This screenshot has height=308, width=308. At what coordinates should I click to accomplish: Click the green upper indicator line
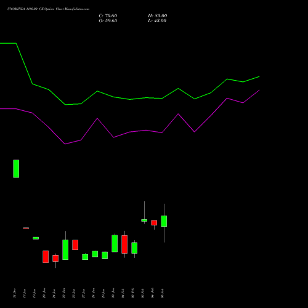[130, 99]
